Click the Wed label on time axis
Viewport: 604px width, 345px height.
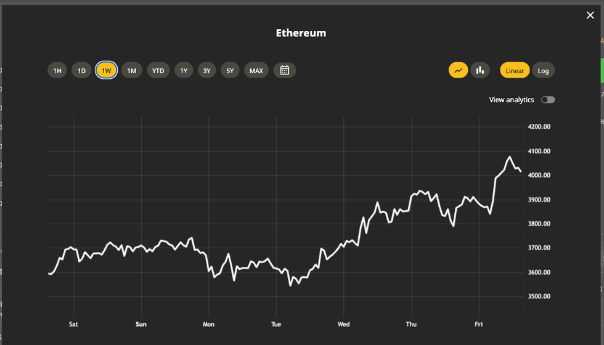coord(344,324)
